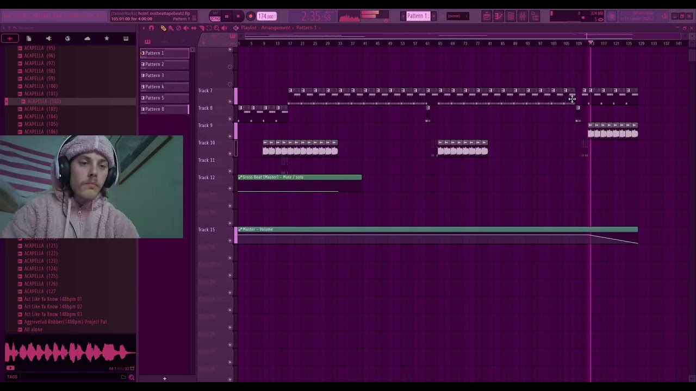This screenshot has height=391, width=696.
Task: Select the All alone sample in browser
Action: pos(33,330)
